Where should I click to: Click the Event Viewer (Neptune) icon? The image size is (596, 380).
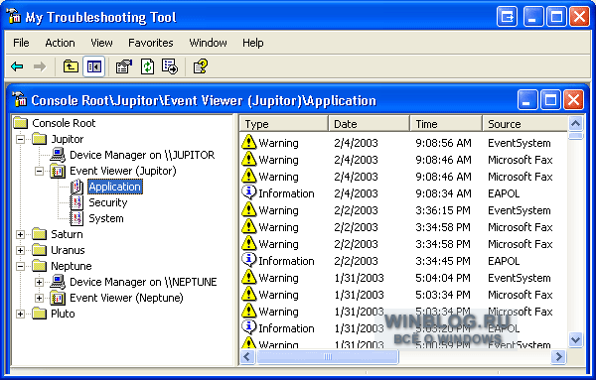[58, 298]
